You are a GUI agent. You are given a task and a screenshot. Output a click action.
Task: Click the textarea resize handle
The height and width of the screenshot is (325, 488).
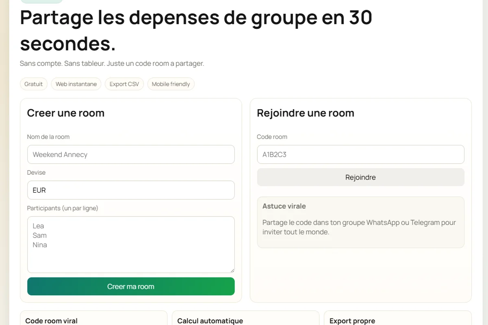(232, 269)
